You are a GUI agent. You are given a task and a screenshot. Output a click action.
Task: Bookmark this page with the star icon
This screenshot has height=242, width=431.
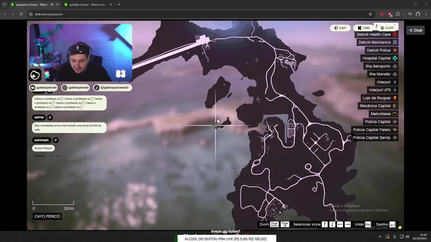click(x=370, y=14)
